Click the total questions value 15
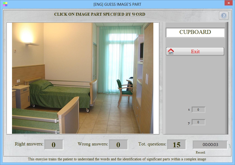 tap(177, 145)
